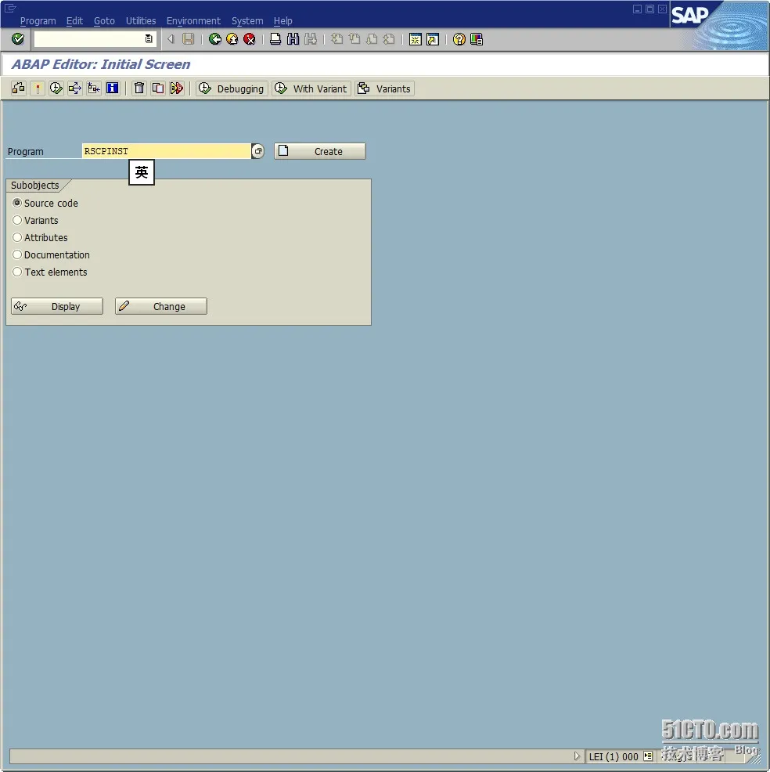Click the Print icon
Screen dimensions: 770x772
point(275,39)
